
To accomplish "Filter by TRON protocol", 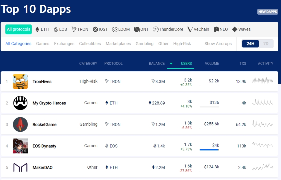I will (x=80, y=29).
